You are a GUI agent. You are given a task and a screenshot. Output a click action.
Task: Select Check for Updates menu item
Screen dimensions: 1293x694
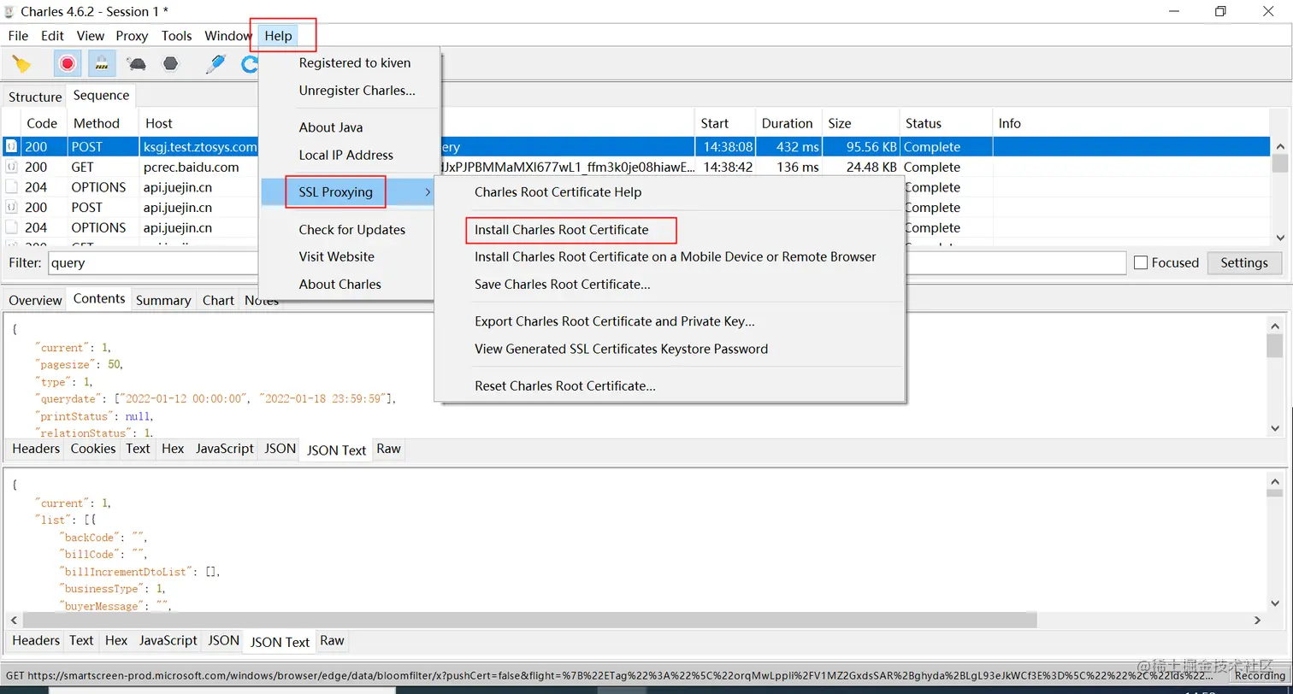pos(351,230)
